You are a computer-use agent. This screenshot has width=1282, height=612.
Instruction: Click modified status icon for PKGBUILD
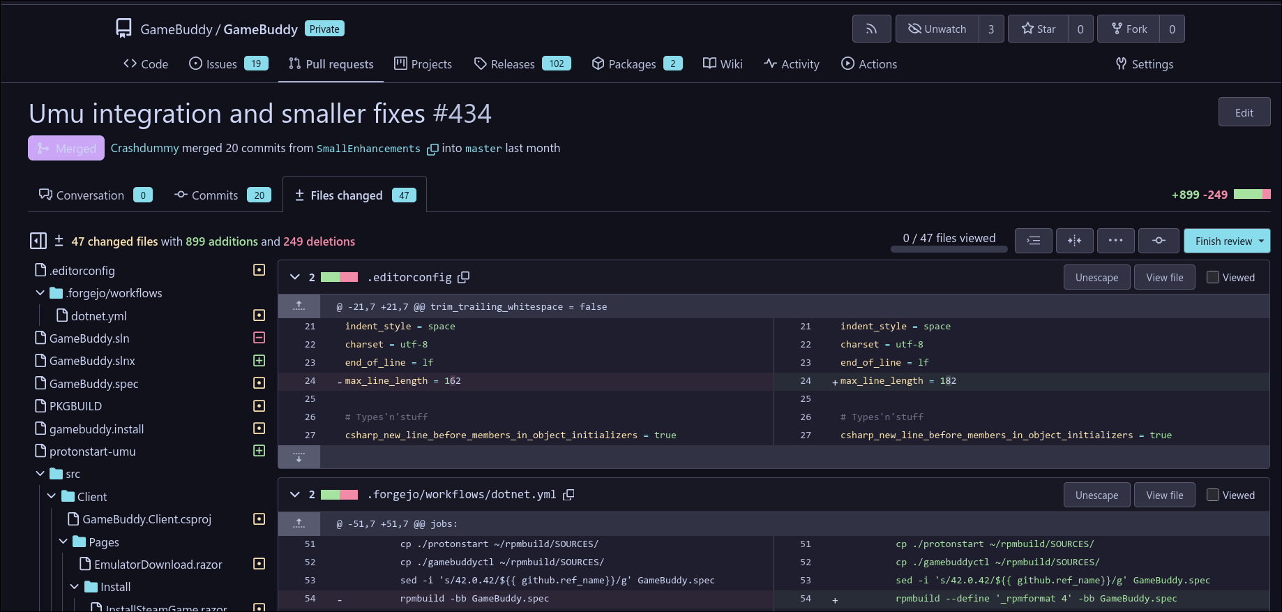click(259, 405)
